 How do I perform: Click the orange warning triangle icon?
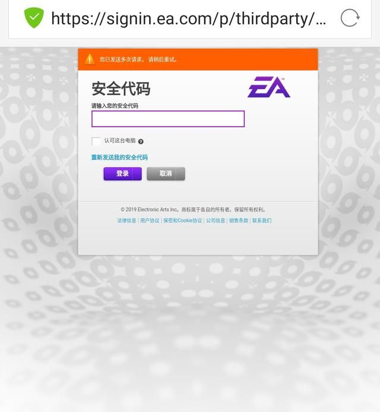point(90,59)
